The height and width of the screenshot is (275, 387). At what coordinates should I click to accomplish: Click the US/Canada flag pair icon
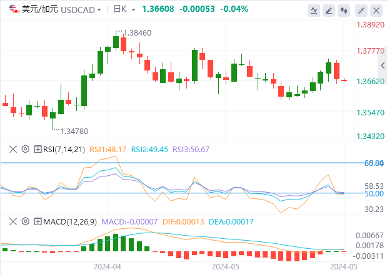point(14,9)
